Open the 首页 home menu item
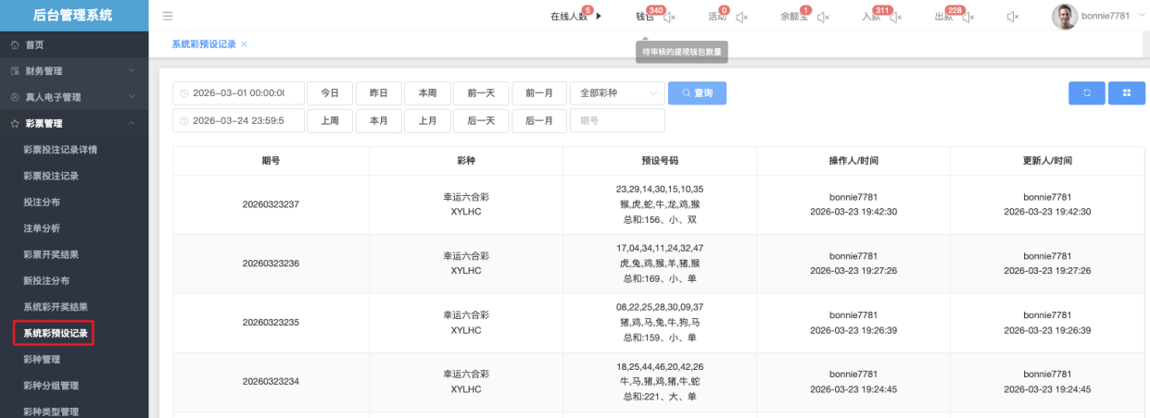The width and height of the screenshot is (1150, 418). [34, 44]
